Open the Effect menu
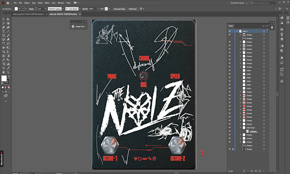The height and width of the screenshot is (174, 290). click(x=47, y=3)
